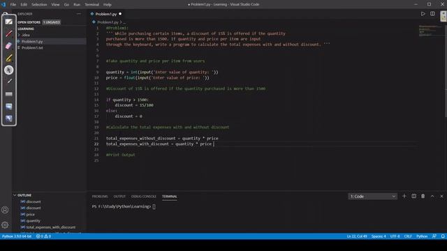Switch to the DEBUG CONSOLE tab
Viewport: 447px width, 251px height.
click(144, 197)
